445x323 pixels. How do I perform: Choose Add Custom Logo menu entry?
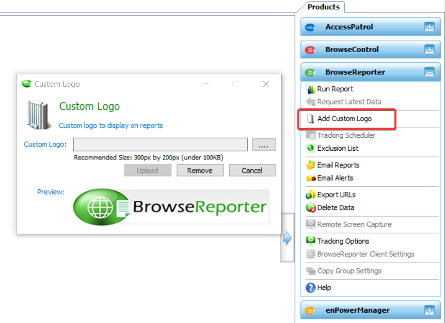pyautogui.click(x=344, y=119)
